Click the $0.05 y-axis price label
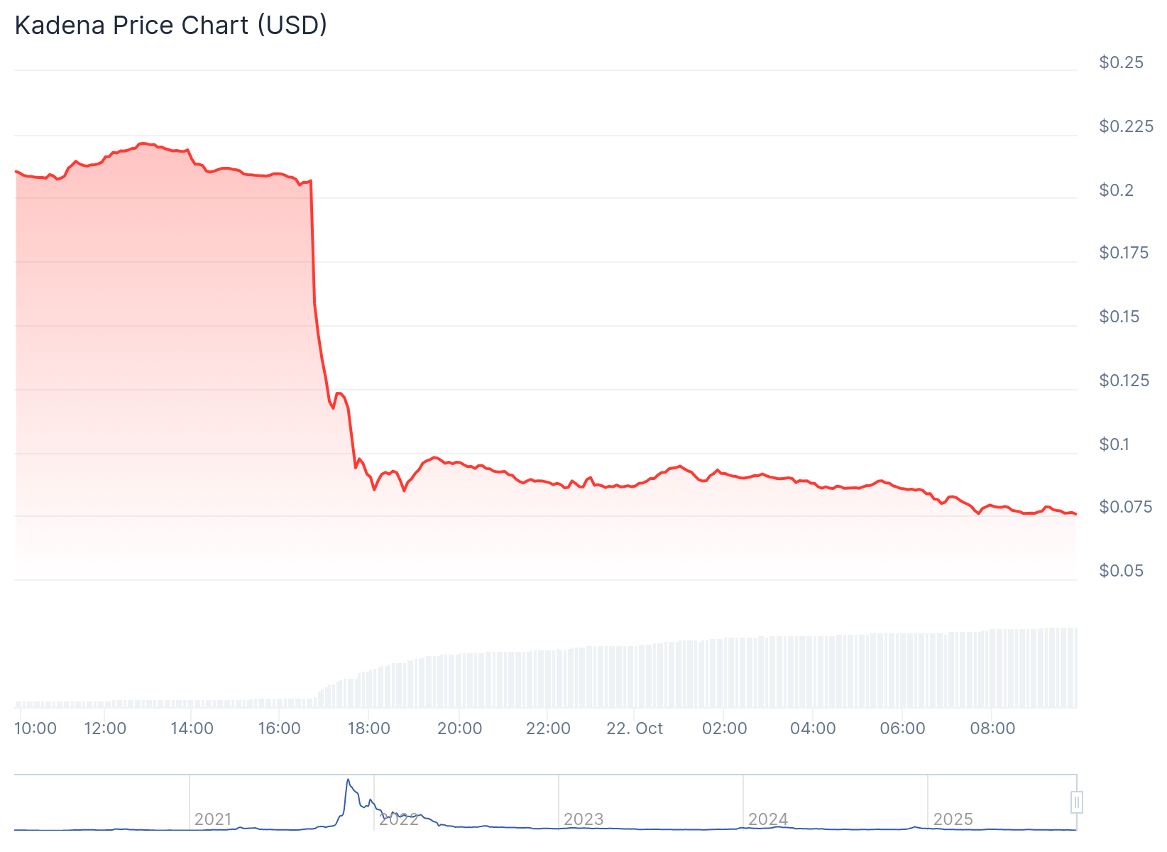 [1121, 571]
